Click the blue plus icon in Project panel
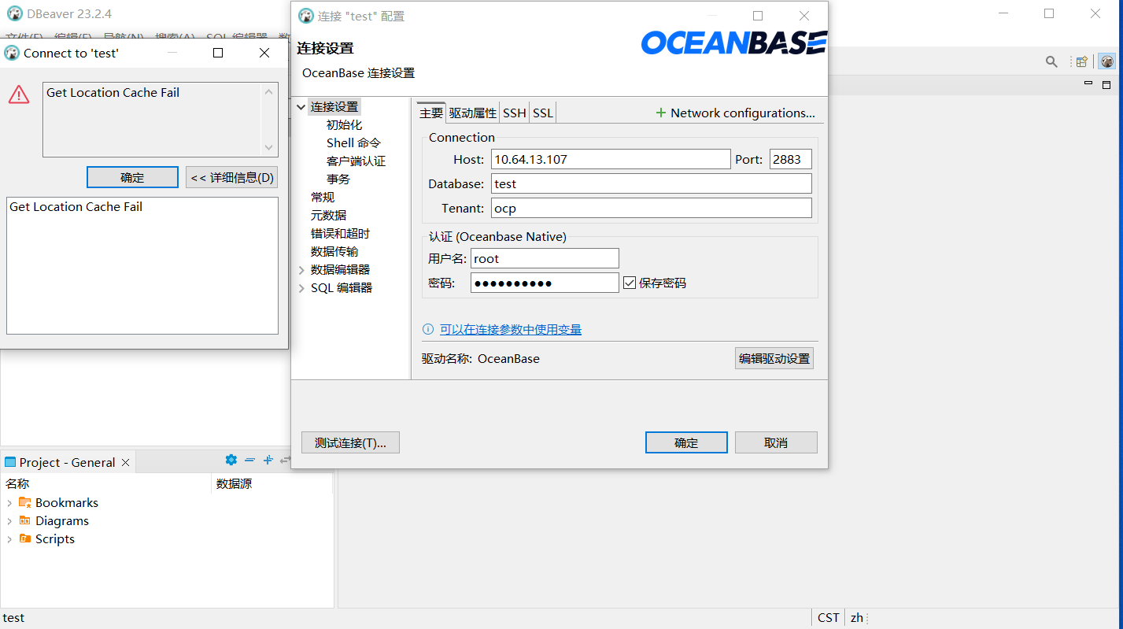This screenshot has width=1123, height=629. point(268,460)
